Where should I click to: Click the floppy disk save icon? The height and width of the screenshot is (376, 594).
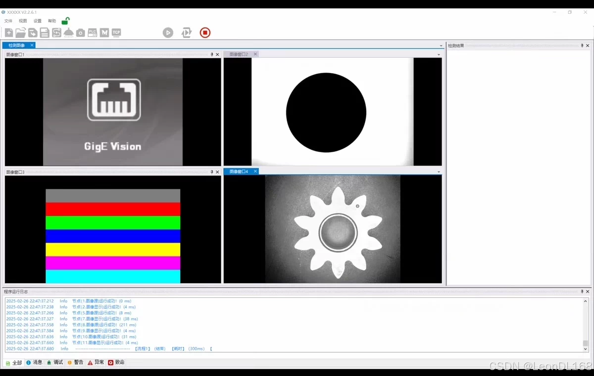[x=45, y=33]
